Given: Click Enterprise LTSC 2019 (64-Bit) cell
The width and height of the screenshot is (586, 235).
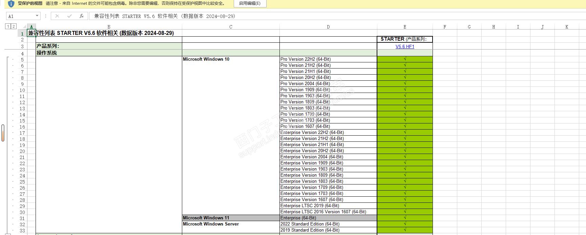Looking at the screenshot, I should pos(328,205).
